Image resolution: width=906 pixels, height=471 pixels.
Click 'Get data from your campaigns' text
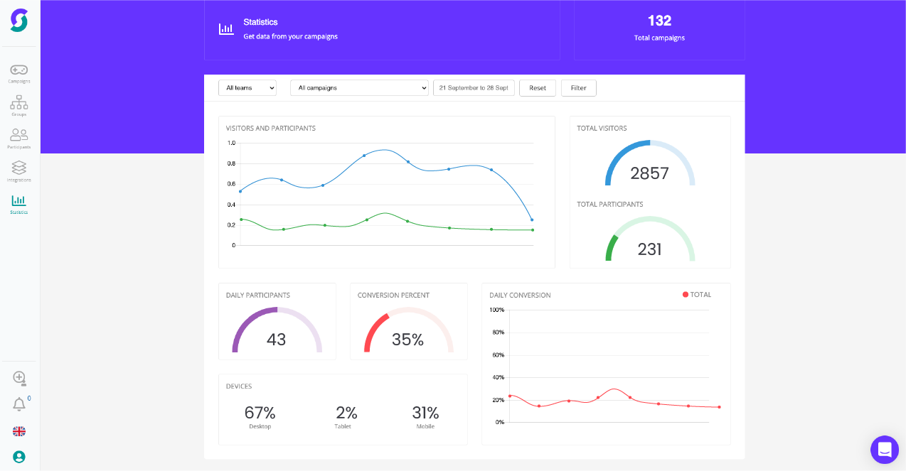(290, 36)
